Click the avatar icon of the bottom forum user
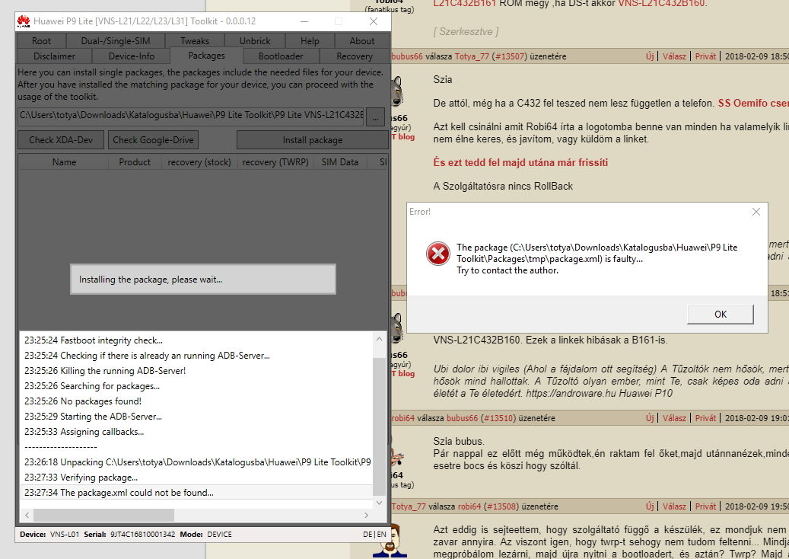The image size is (789, 559). (390, 541)
